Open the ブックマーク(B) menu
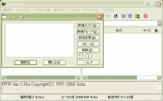Screen dimensions: 163x101 click(x=42, y=10)
